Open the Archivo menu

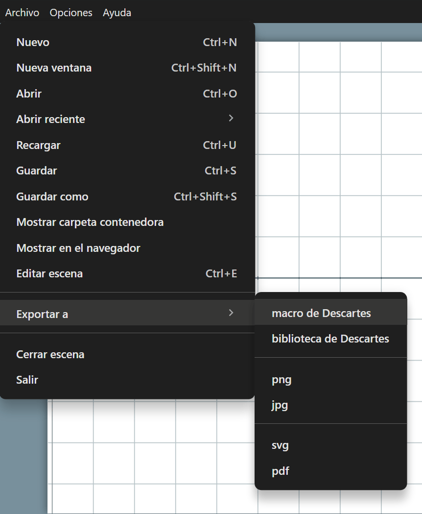(x=22, y=13)
